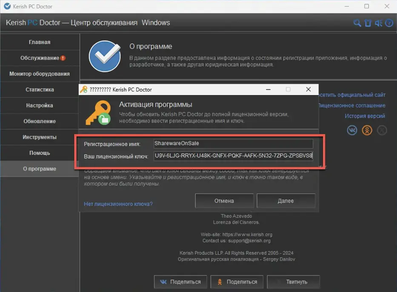Share via the Odnoklassniki Поделиться button

click(x=237, y=282)
